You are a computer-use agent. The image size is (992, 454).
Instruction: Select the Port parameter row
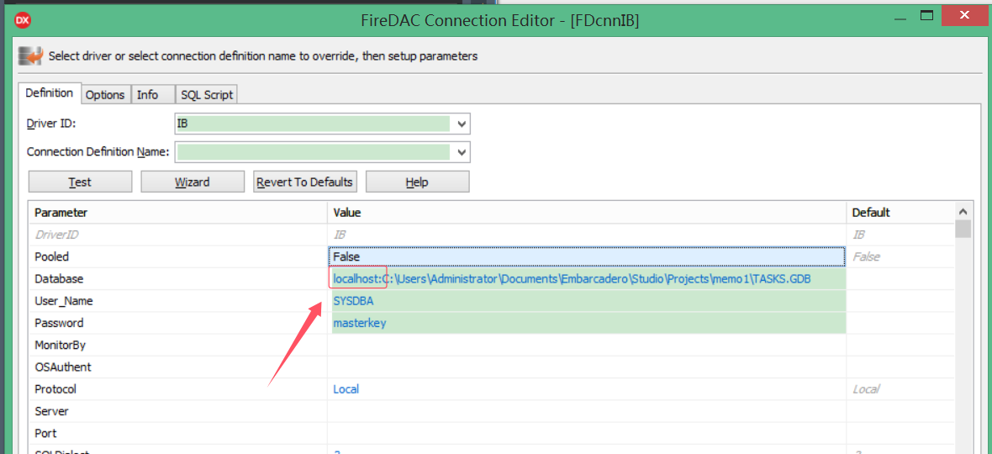[177, 434]
